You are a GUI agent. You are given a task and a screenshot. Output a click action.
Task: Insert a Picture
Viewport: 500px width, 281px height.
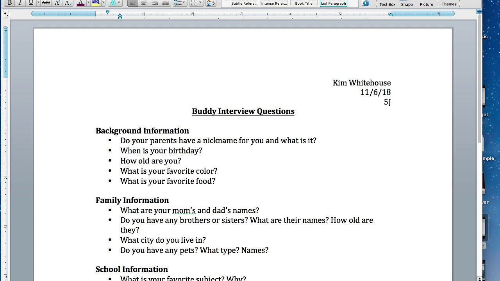pyautogui.click(x=427, y=4)
